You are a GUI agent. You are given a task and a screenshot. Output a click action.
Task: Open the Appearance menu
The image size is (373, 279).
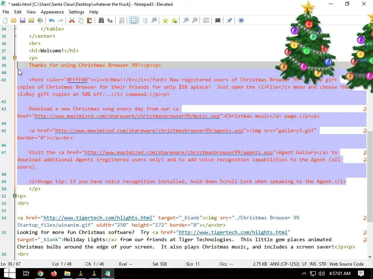tap(52, 12)
